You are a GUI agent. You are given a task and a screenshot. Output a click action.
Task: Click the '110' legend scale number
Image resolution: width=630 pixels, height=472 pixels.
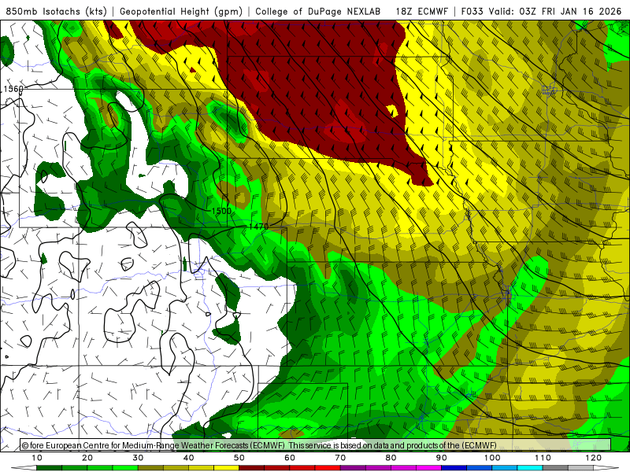pos(543,458)
